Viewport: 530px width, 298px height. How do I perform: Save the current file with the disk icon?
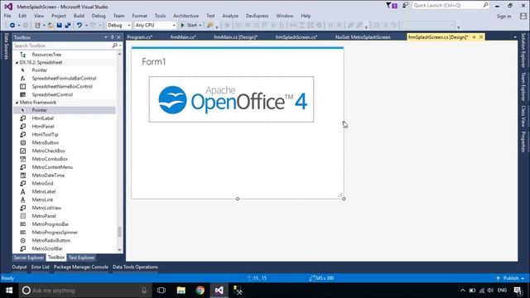tap(59, 26)
